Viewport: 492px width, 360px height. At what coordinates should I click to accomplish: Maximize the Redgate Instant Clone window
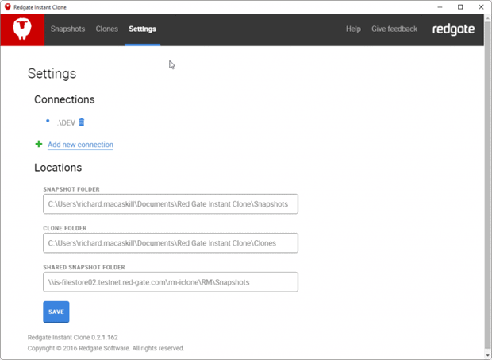[x=460, y=7]
